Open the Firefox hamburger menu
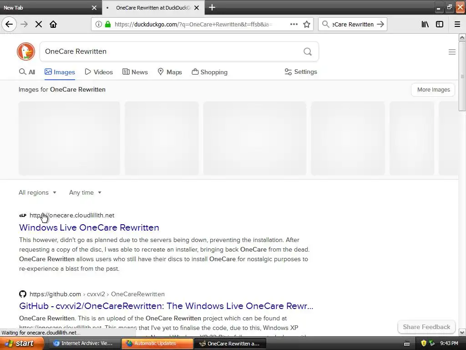 (x=457, y=24)
